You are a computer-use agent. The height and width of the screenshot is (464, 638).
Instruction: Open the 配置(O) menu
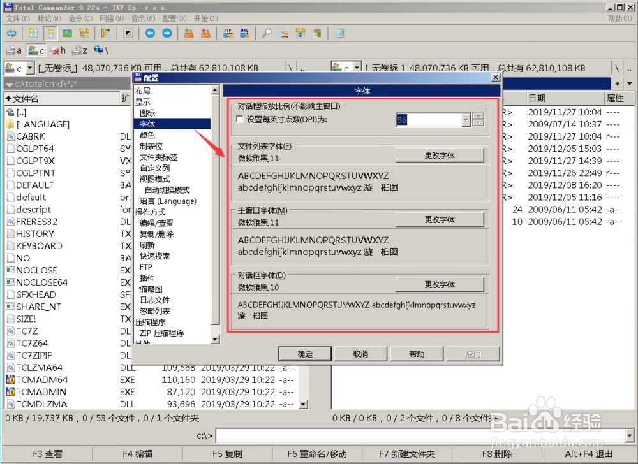pos(175,18)
